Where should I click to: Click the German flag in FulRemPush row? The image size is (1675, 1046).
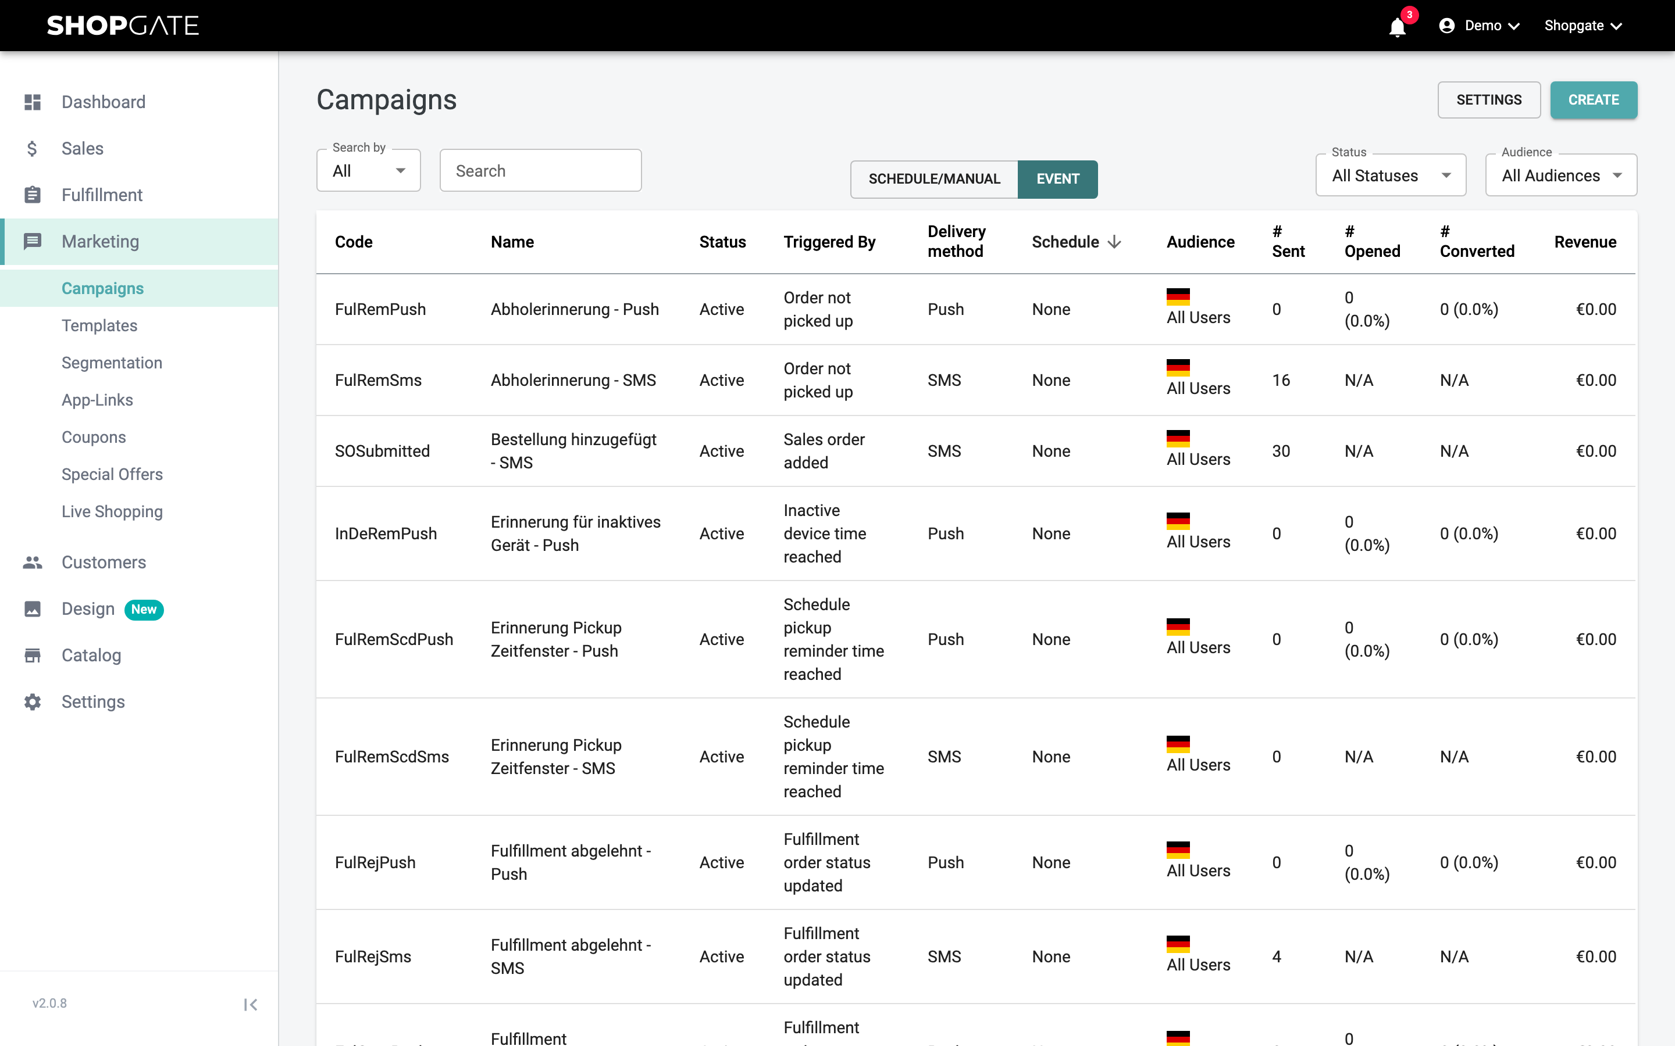[x=1178, y=296]
